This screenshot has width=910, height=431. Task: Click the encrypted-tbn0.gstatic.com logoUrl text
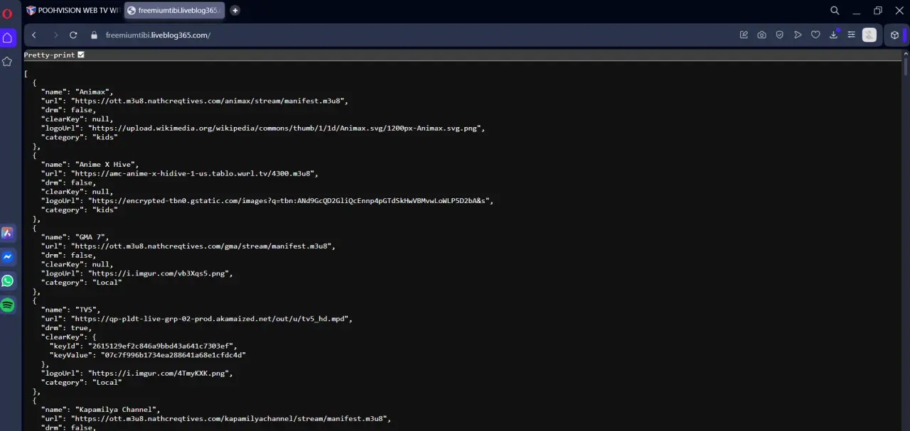point(291,201)
